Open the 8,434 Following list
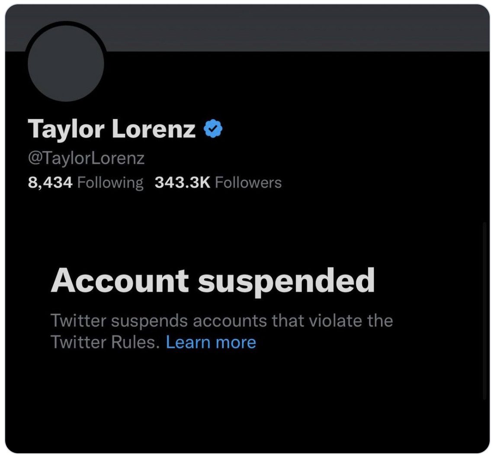This screenshot has width=494, height=455. (85, 183)
